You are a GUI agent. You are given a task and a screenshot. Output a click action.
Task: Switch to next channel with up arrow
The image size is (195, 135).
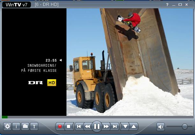[134, 126]
